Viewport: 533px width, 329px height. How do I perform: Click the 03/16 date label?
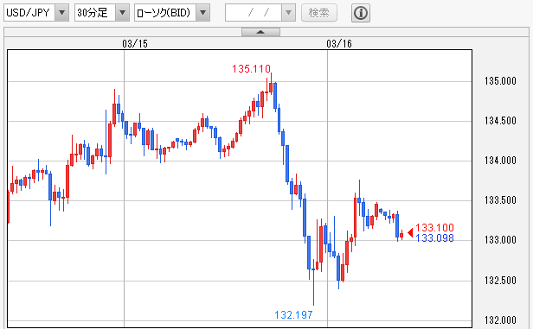tap(339, 44)
